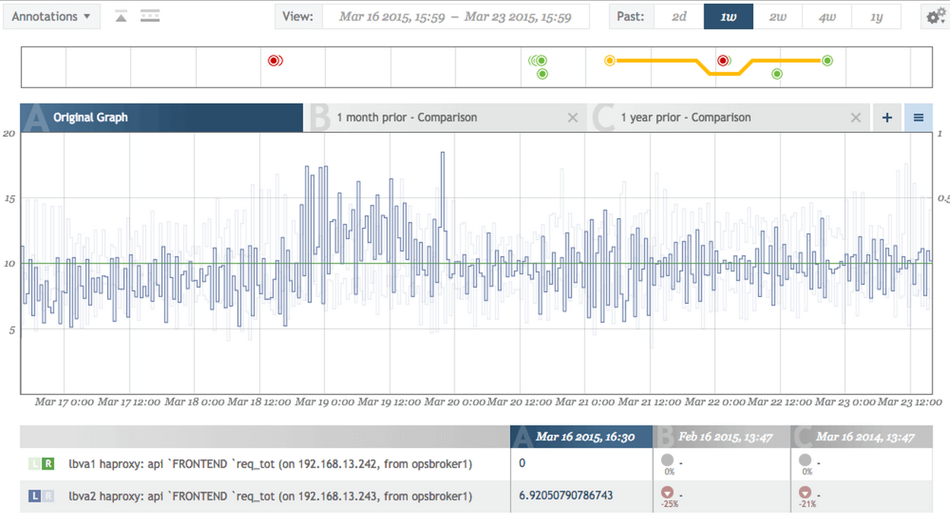The image size is (950, 525).
Task: Close the 1 month prior Comparison
Action: [x=573, y=117]
